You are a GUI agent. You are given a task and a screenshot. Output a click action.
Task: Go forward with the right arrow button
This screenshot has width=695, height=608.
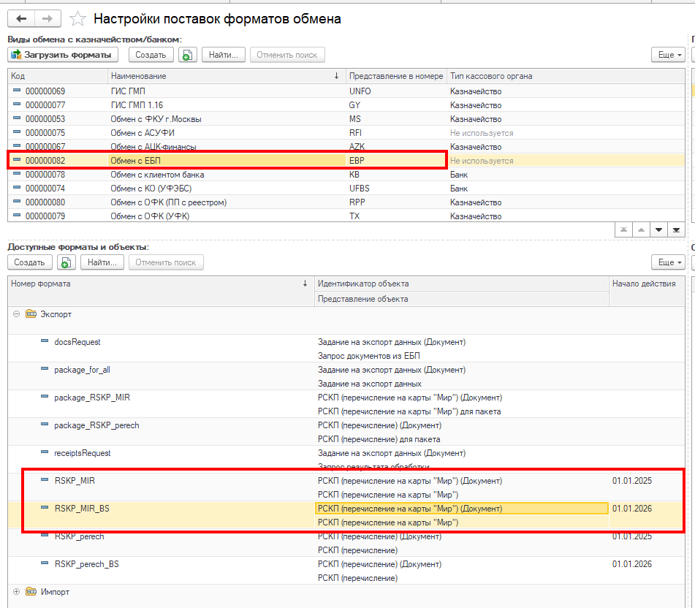[48, 18]
